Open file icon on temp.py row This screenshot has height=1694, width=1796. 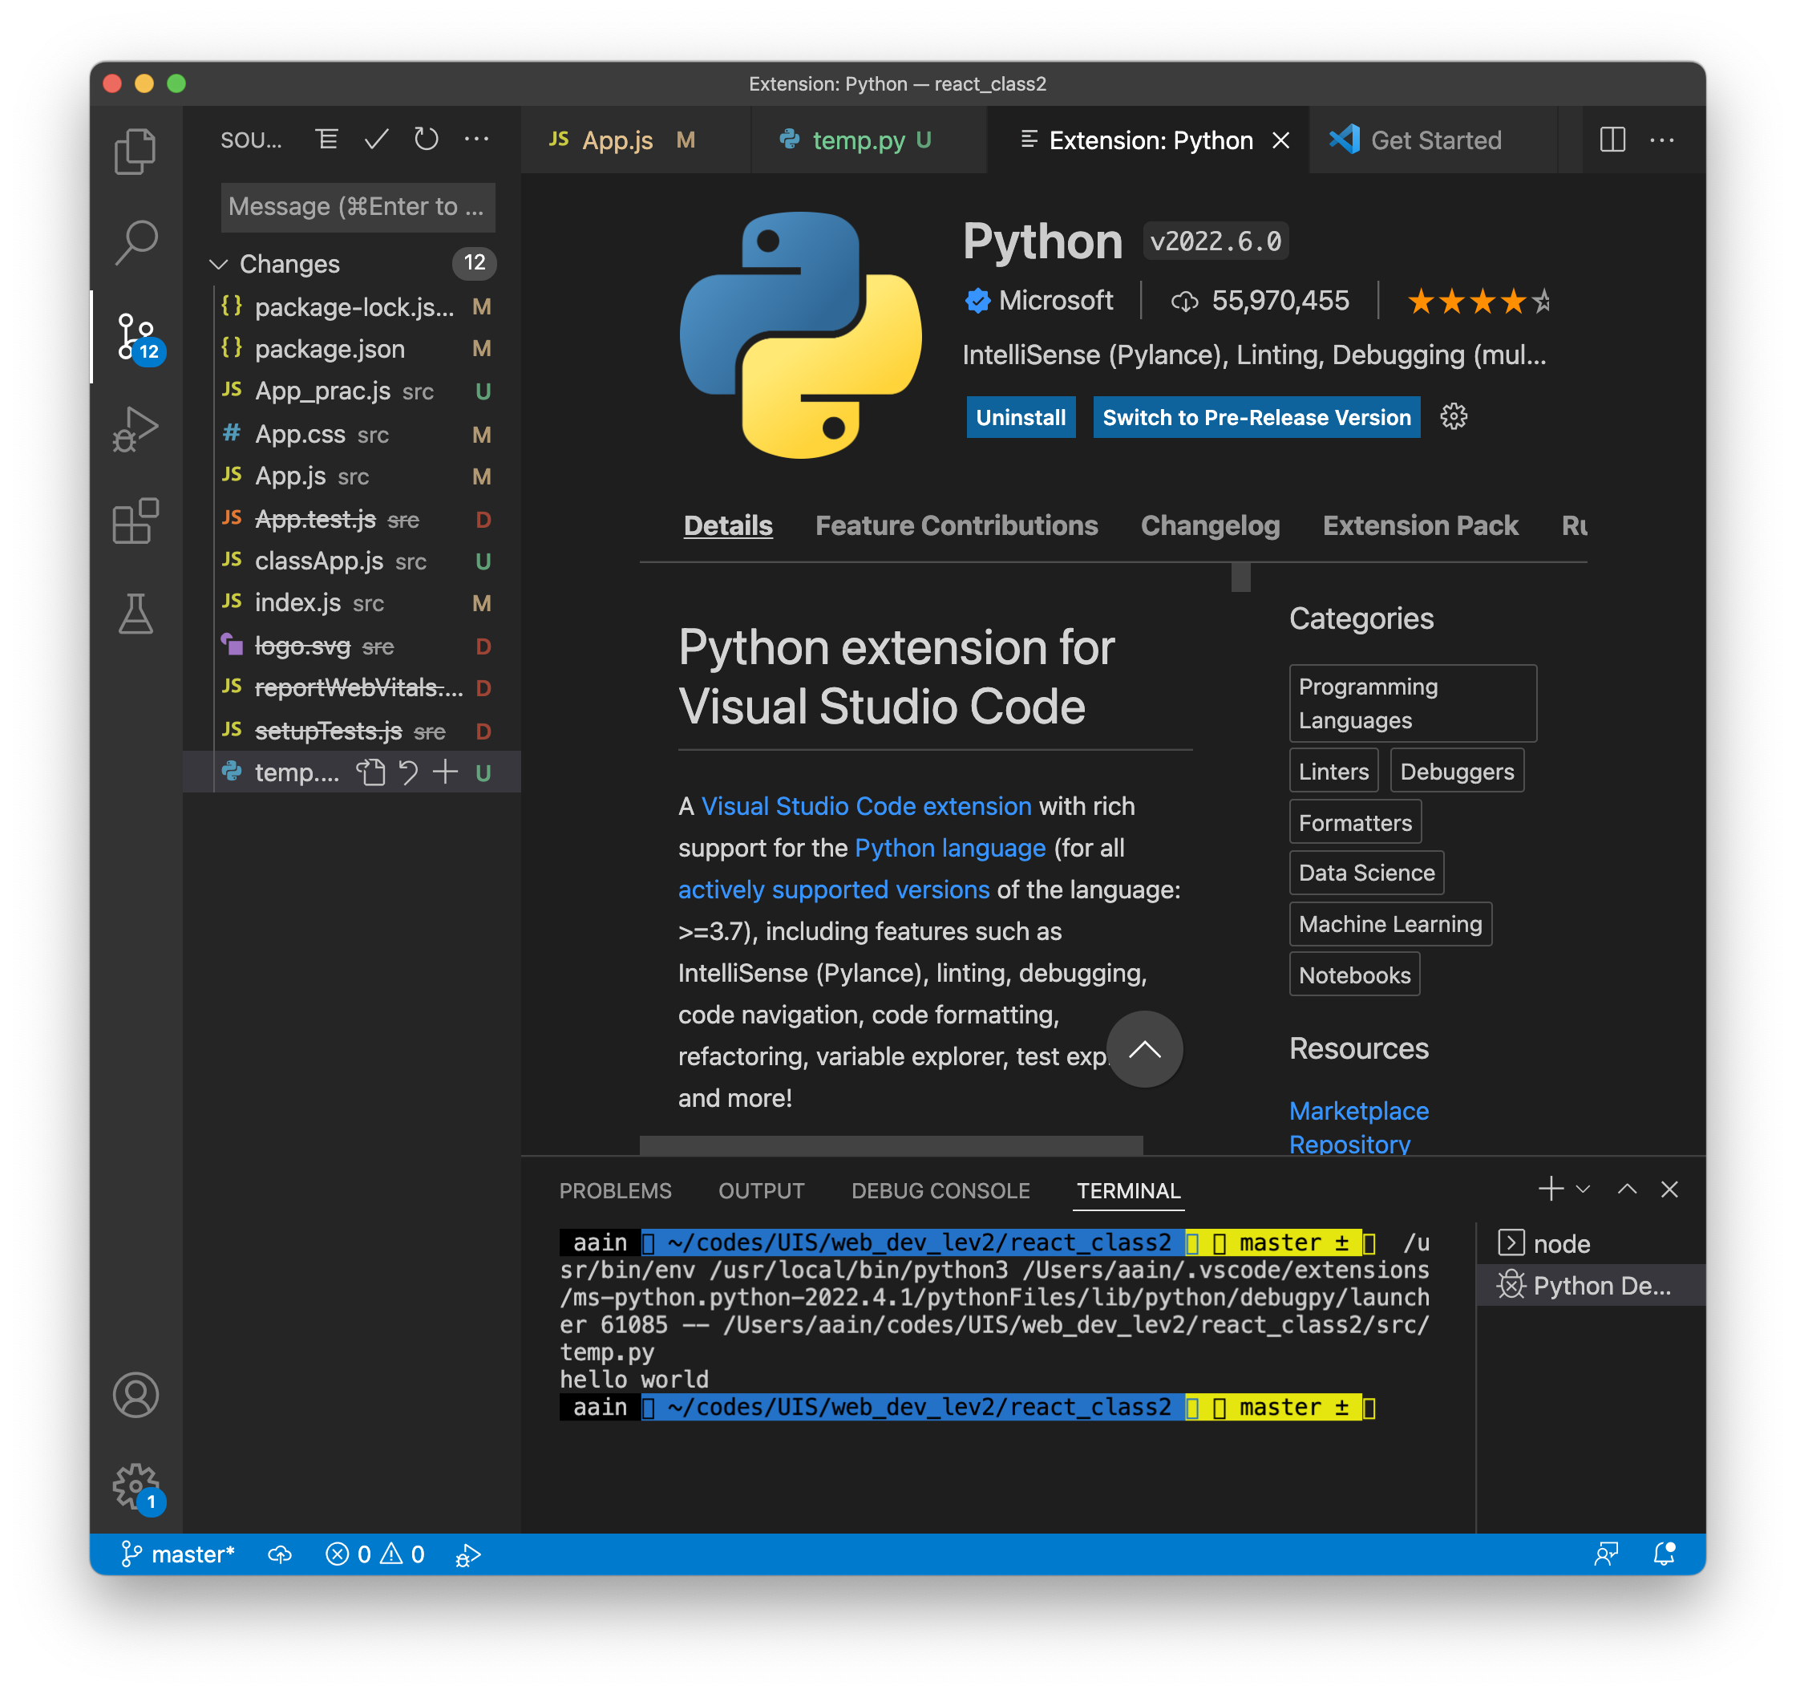370,773
